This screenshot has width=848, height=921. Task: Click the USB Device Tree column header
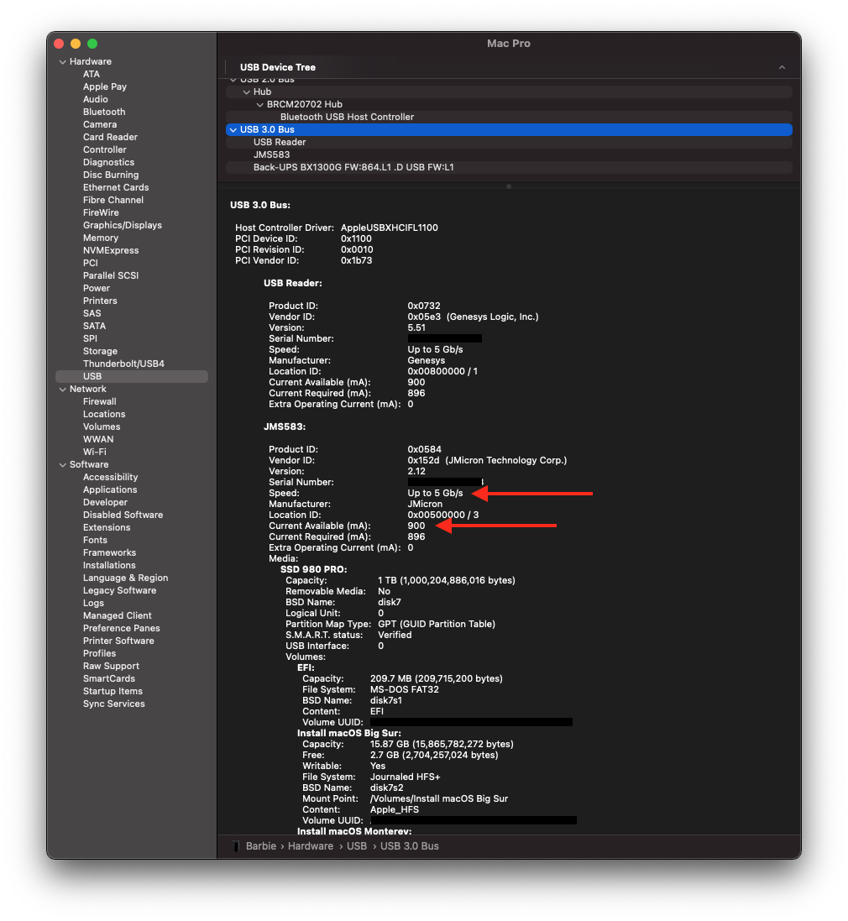click(x=278, y=67)
